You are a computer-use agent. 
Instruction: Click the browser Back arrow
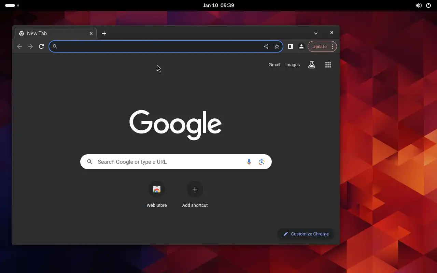19,46
